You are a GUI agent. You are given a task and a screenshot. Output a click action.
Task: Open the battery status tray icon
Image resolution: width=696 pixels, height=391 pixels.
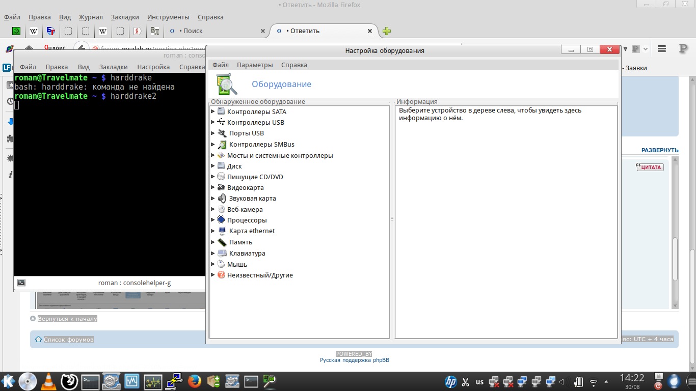[578, 382]
